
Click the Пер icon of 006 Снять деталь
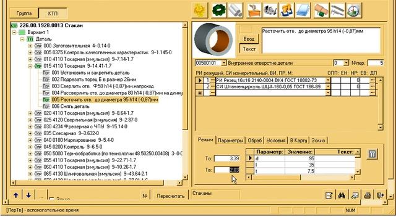pyautogui.click(x=46, y=107)
